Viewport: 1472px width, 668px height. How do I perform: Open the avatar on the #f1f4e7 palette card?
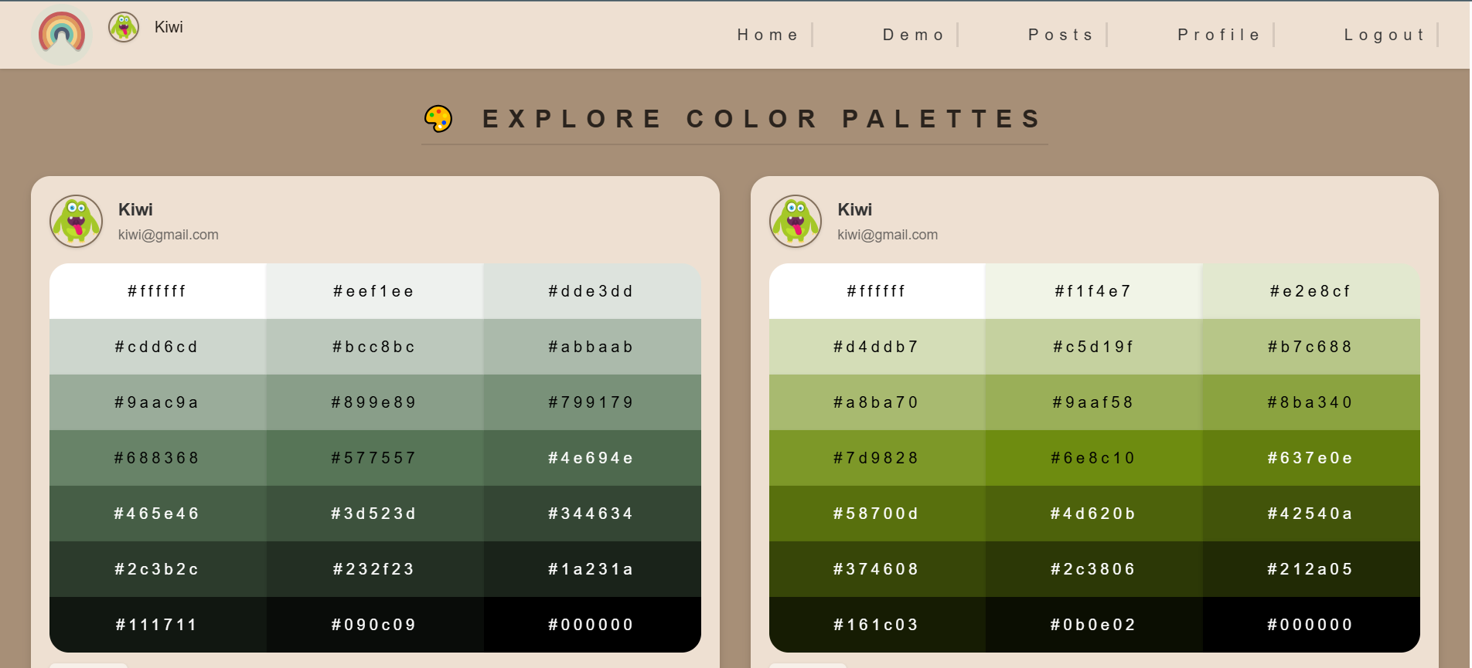click(796, 222)
